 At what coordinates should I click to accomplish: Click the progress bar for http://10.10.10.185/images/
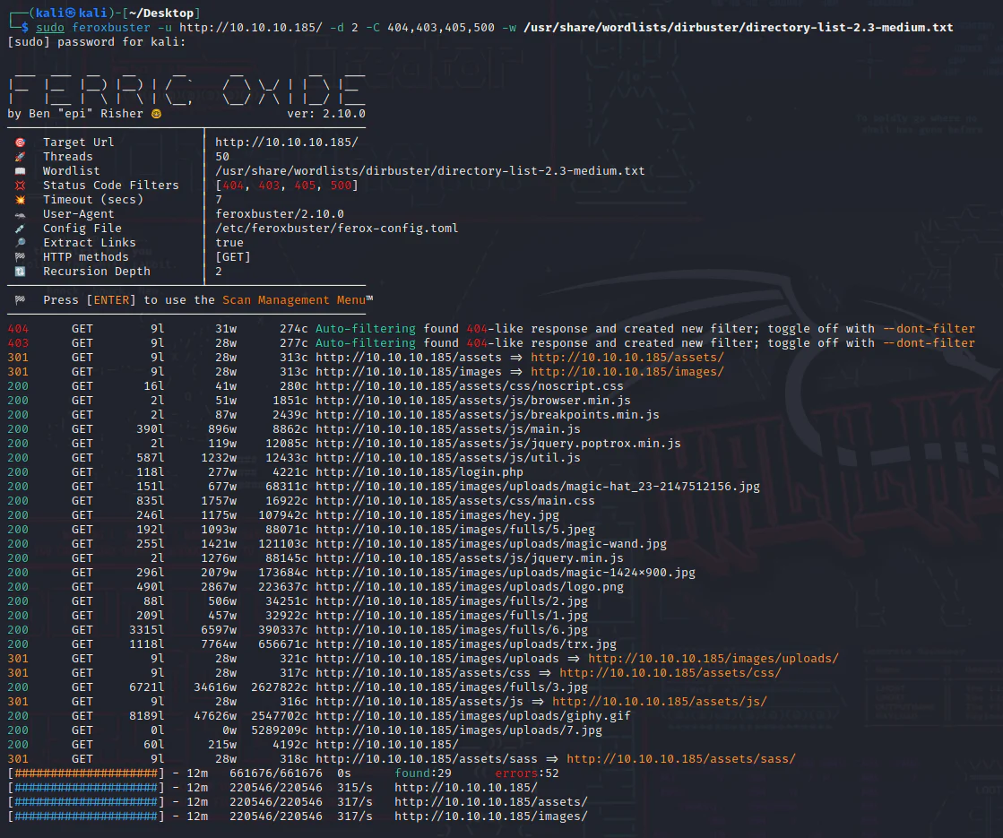point(86,816)
